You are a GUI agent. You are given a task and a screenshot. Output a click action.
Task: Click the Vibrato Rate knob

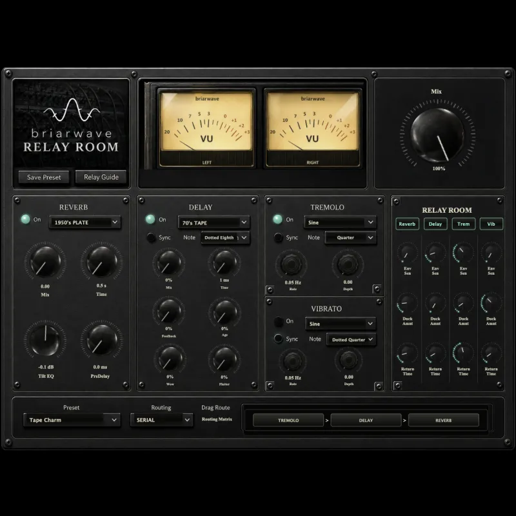(292, 361)
